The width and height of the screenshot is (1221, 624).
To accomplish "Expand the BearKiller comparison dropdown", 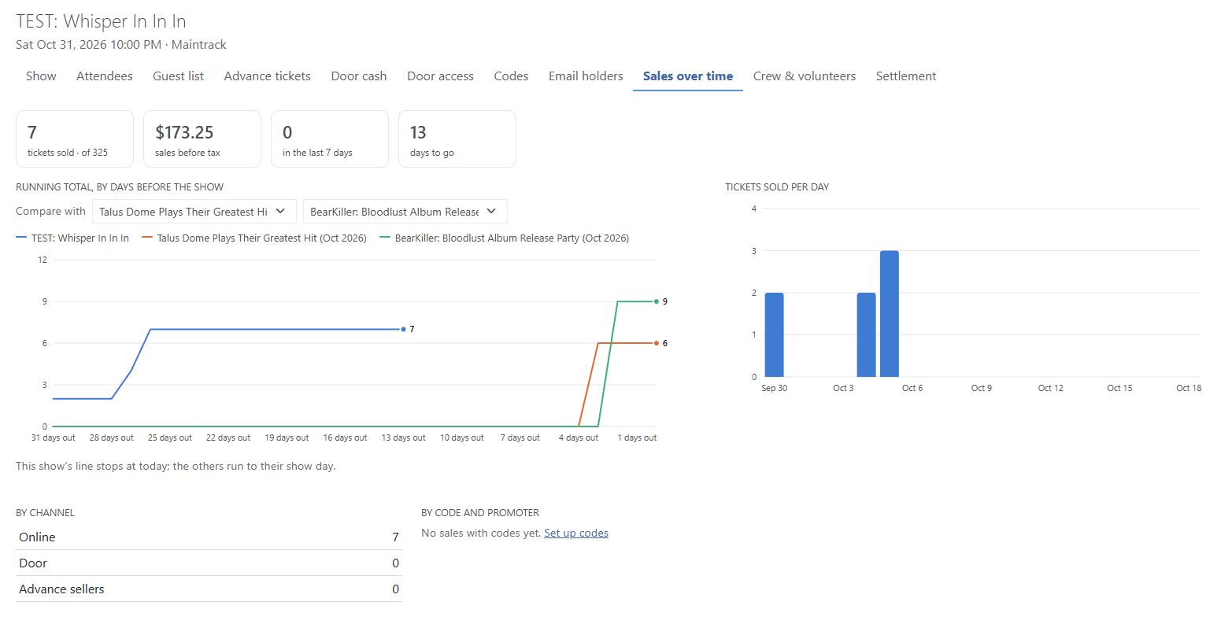I will point(405,212).
